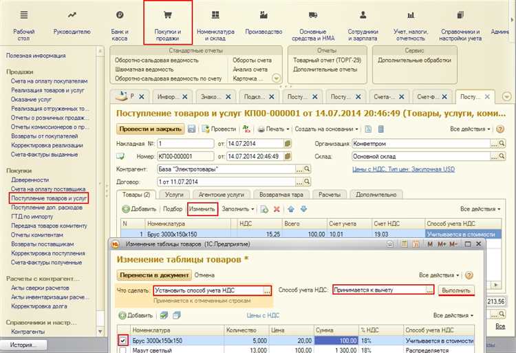Move row up with the blue arrow
This screenshot has height=353, width=516.
[291, 208]
